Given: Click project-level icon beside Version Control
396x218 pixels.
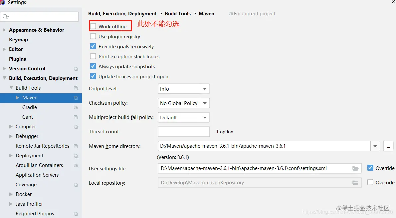Looking at the screenshot, I should [76, 69].
